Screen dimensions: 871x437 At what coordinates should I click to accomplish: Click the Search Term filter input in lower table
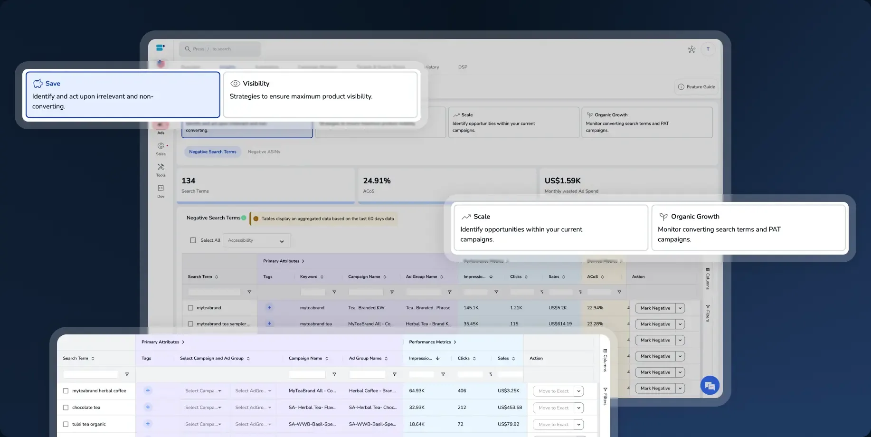pyautogui.click(x=90, y=374)
